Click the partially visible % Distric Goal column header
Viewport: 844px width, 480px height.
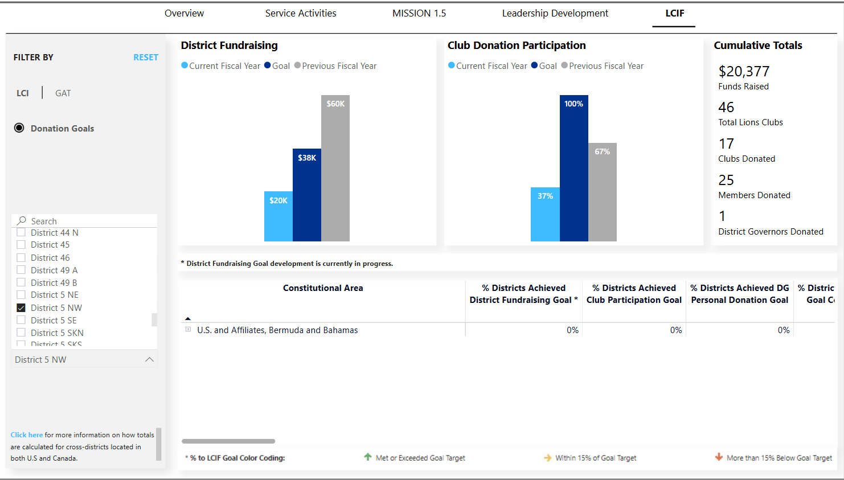coord(816,294)
